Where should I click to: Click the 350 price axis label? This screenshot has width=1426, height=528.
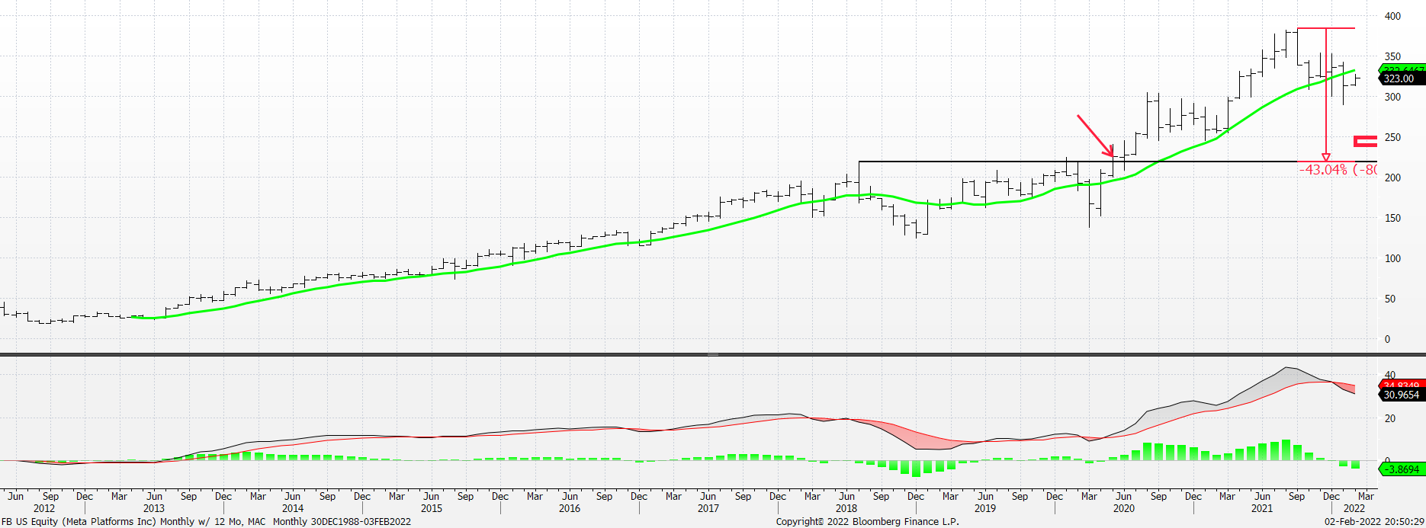coord(1393,56)
